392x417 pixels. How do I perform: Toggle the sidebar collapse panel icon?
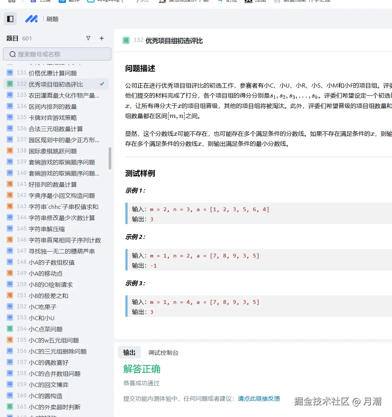(x=10, y=19)
